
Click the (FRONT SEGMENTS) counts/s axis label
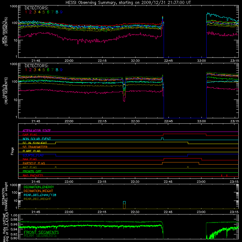point(5,31)
